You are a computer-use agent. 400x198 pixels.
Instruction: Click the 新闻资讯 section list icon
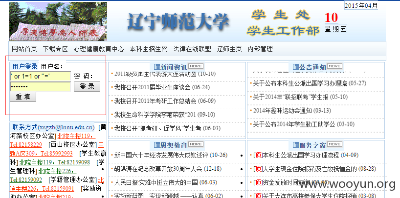(x=157, y=67)
